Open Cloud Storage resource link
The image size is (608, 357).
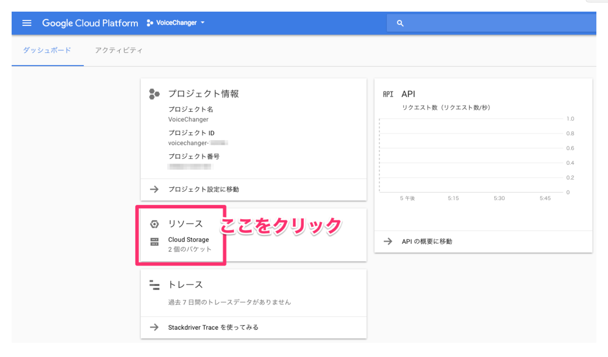189,240
